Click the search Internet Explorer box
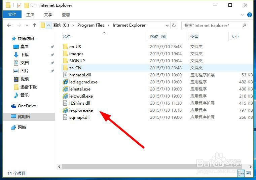The width and height of the screenshot is (256, 180). [215, 26]
